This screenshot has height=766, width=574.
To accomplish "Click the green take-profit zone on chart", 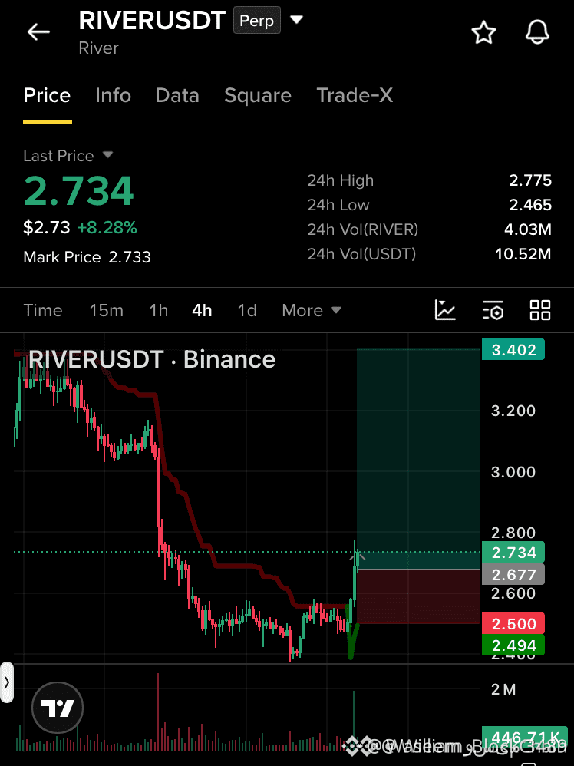I will click(419, 459).
